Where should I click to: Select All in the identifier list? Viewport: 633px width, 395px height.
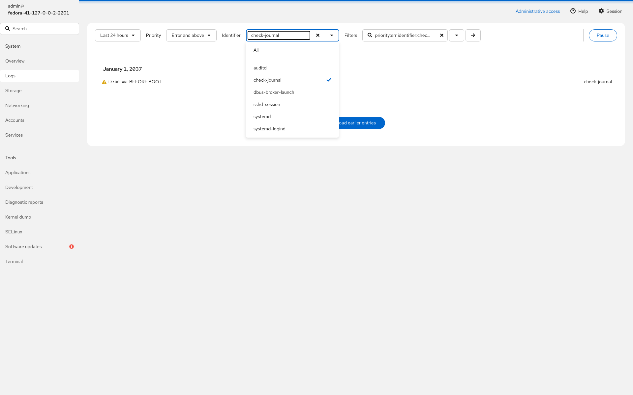[292, 50]
